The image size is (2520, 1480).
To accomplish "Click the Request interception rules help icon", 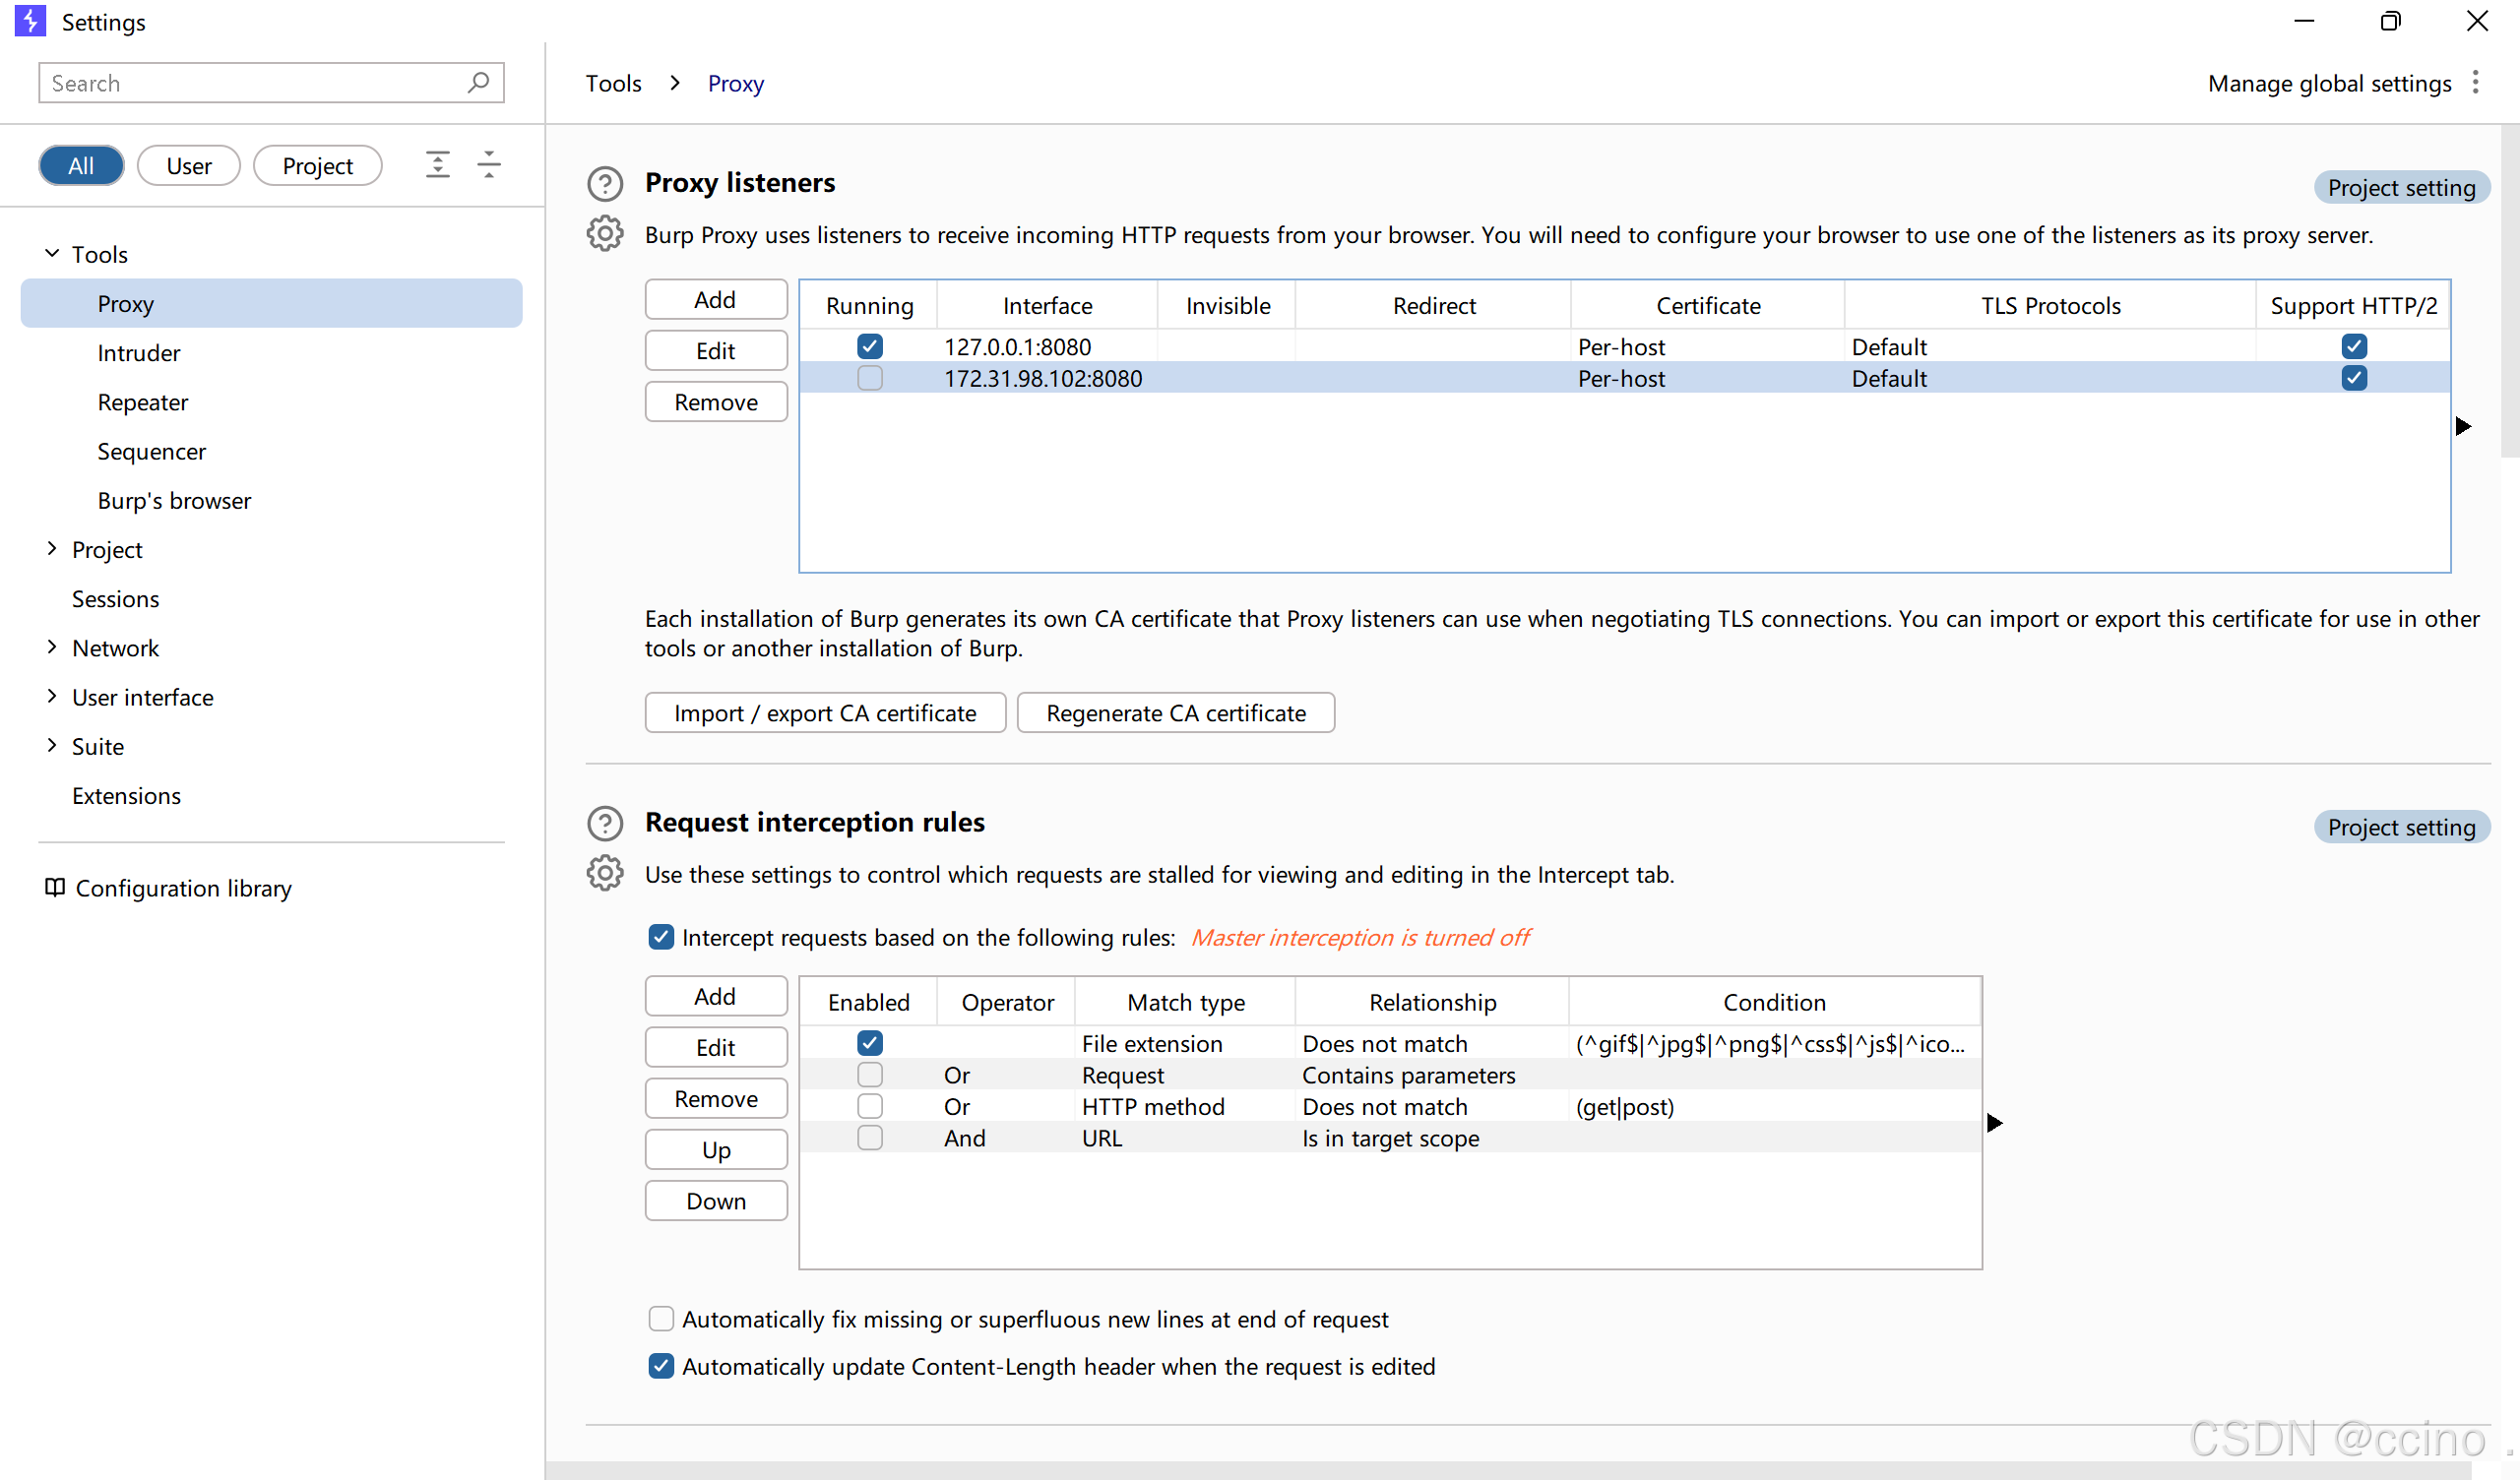I will (605, 823).
